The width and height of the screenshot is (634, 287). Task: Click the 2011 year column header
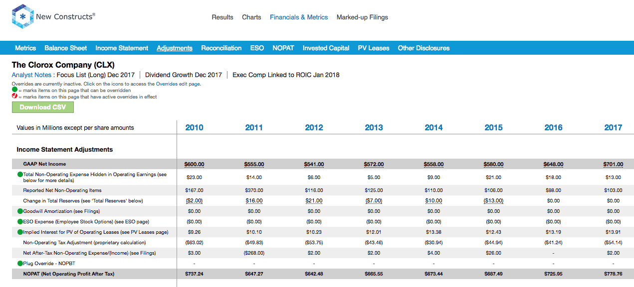click(x=254, y=128)
